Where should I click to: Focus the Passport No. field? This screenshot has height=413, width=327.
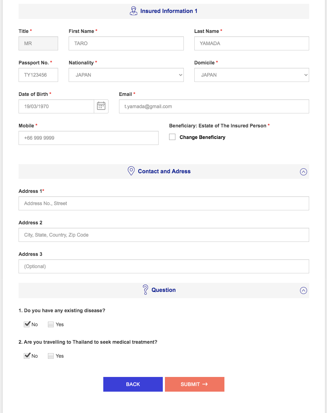click(38, 75)
